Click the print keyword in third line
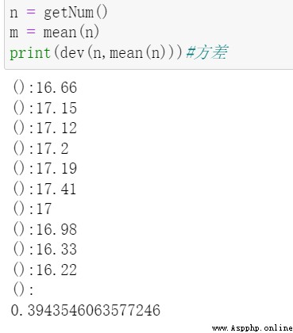Image resolution: width=293 pixels, height=333 pixels. point(30,53)
